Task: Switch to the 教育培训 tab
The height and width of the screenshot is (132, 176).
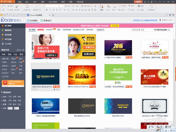Action: pyautogui.click(x=46, y=20)
